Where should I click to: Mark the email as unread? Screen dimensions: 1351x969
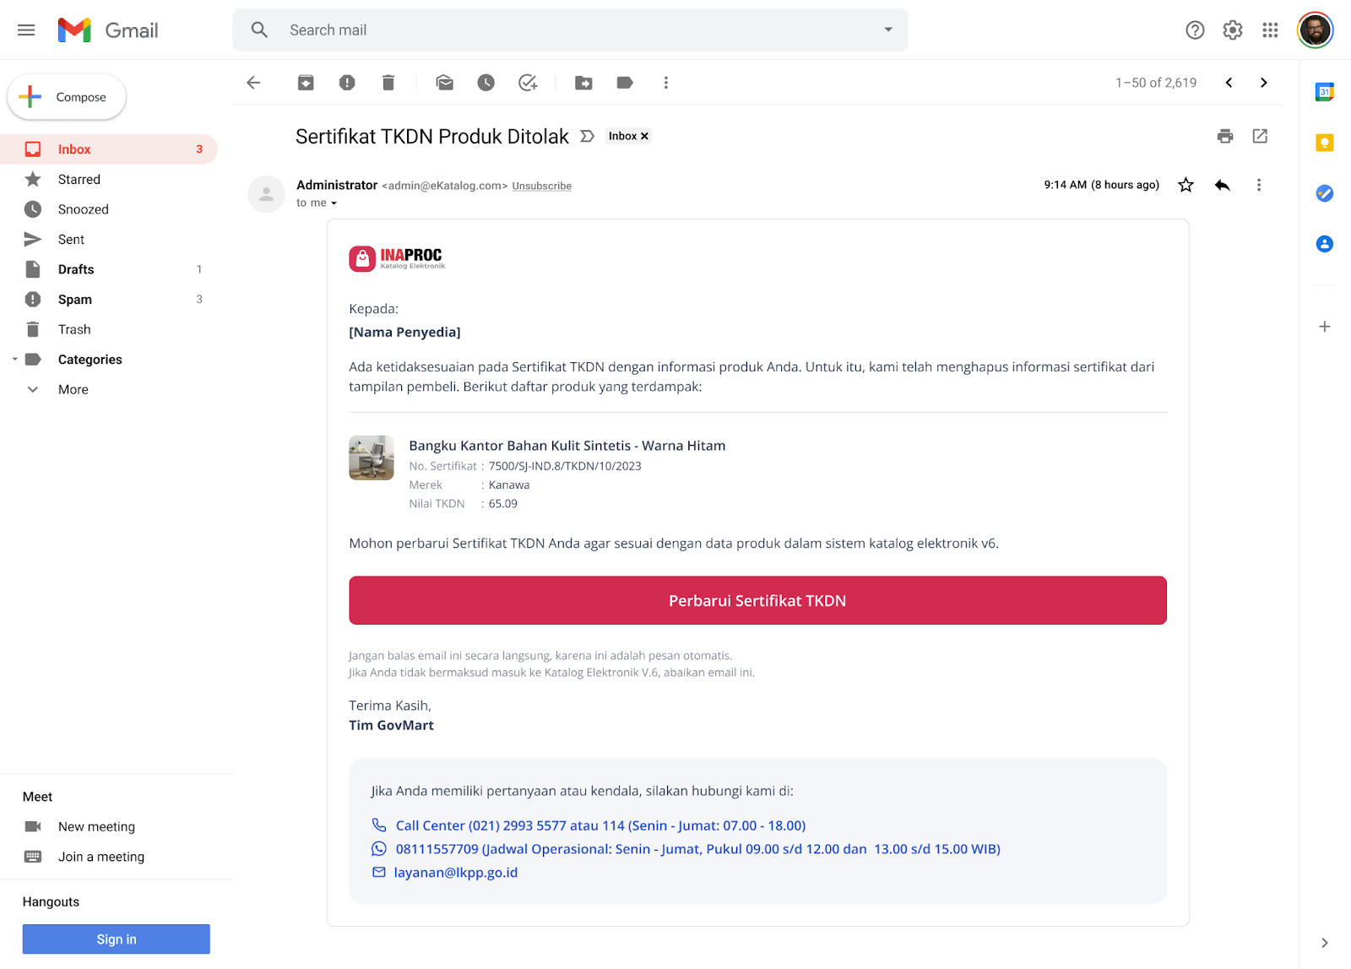pos(445,83)
